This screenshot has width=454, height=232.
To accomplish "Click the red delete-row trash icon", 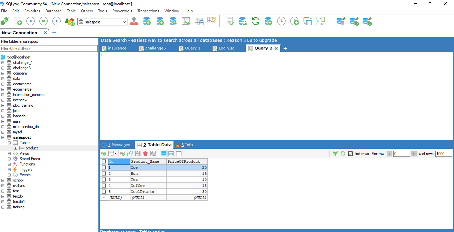I will pos(145,153).
